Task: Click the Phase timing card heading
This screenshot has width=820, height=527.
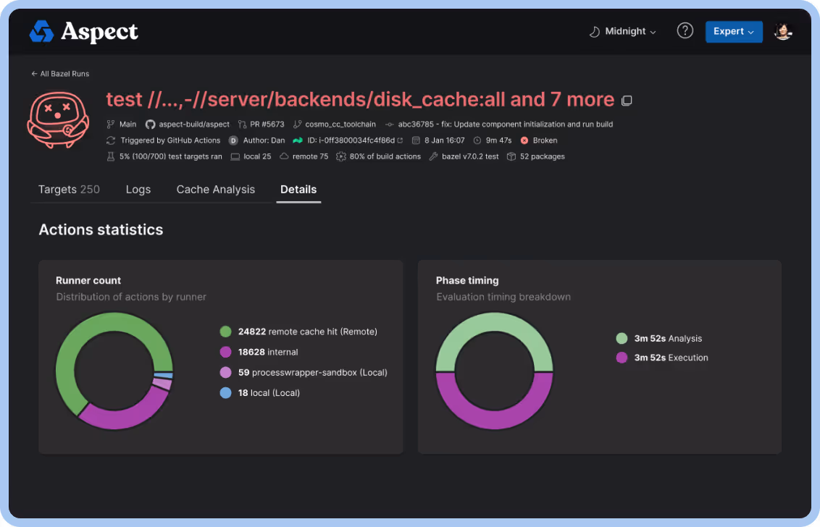Action: click(x=467, y=281)
